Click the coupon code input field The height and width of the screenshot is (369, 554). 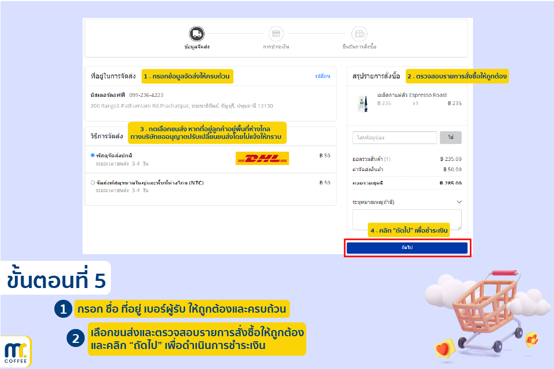394,137
